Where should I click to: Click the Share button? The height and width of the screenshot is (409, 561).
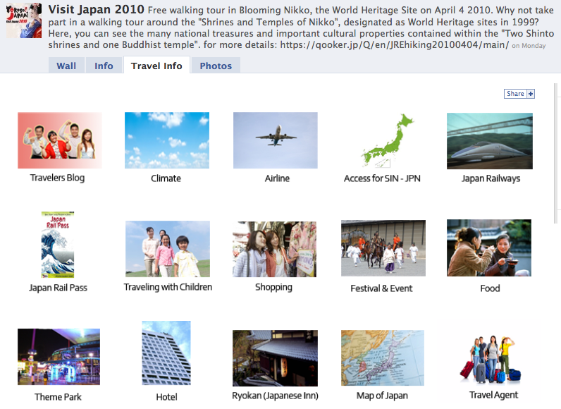coord(519,94)
